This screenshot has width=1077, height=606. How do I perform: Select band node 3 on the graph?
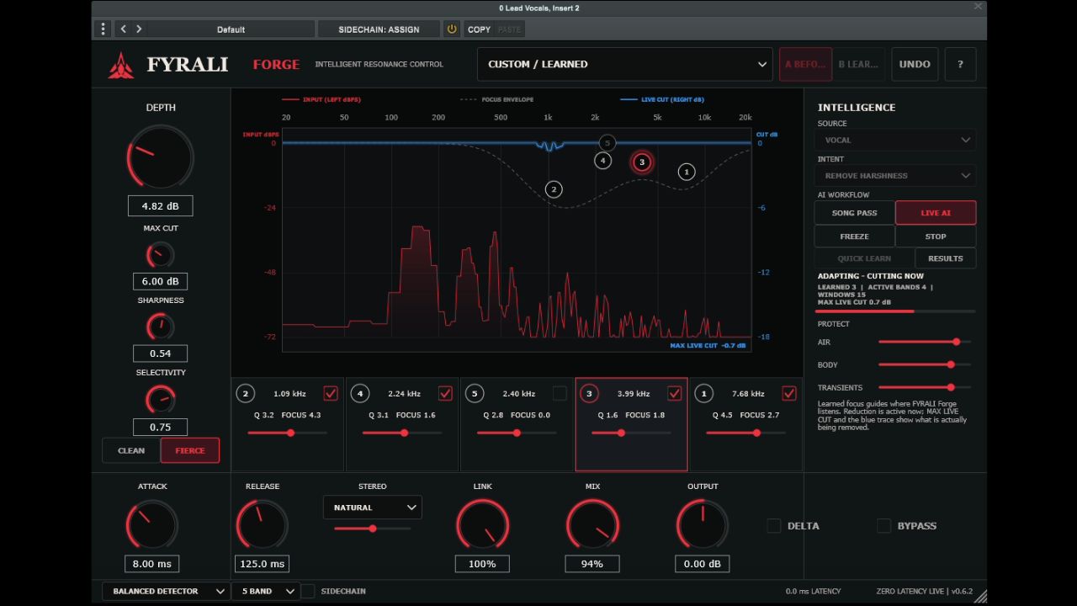click(x=642, y=162)
